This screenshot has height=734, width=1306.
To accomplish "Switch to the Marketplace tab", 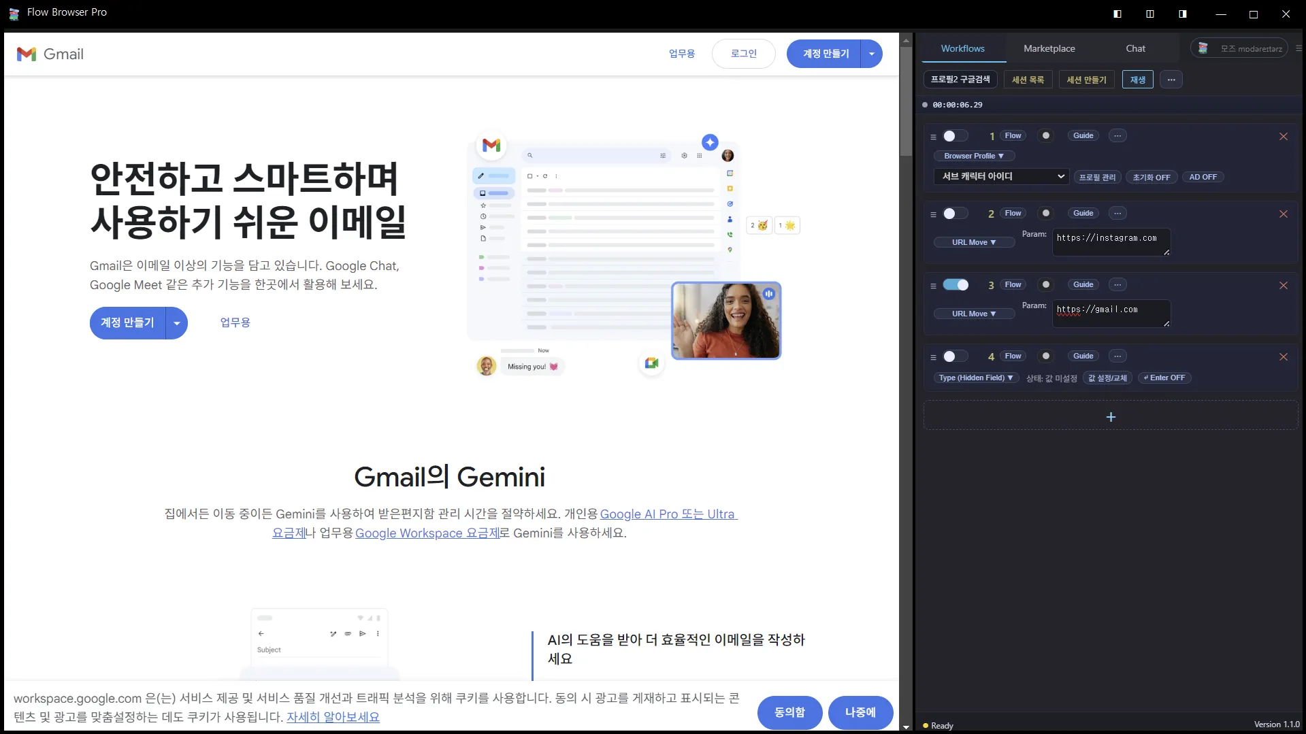I will click(1049, 48).
